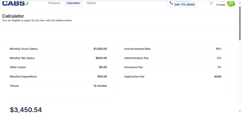Select the 1% insurance fee value
Image resolution: width=242 pixels, height=113 pixels.
[x=220, y=67]
